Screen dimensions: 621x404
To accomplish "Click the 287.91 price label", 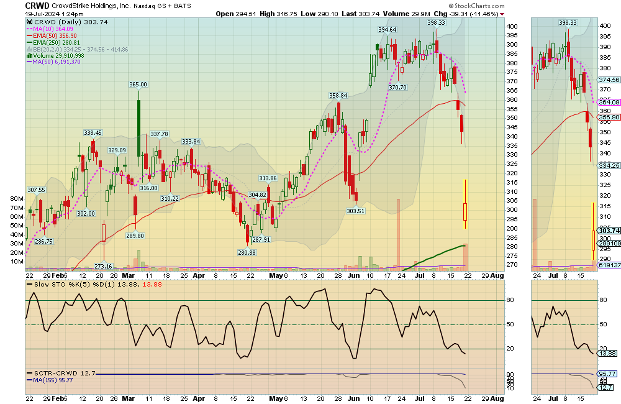I will 261,239.
